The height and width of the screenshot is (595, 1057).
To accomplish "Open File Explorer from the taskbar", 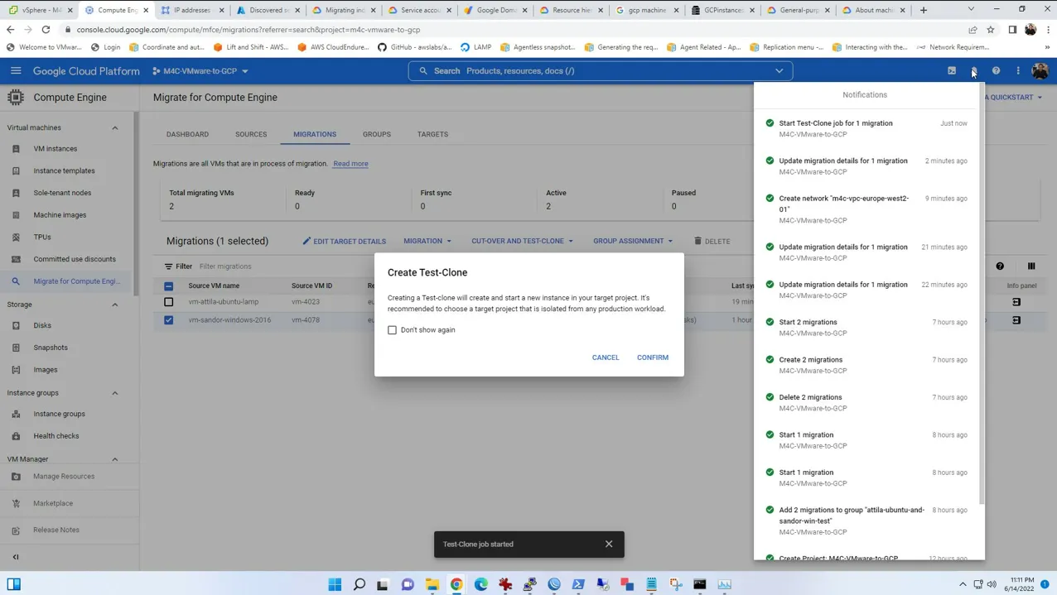I will [x=432, y=584].
